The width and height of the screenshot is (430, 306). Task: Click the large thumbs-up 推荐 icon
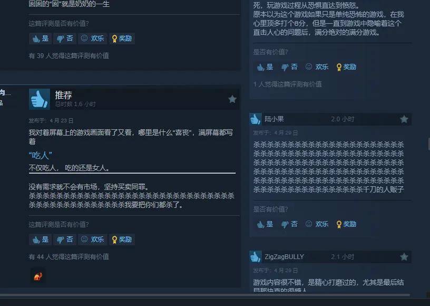(40, 99)
